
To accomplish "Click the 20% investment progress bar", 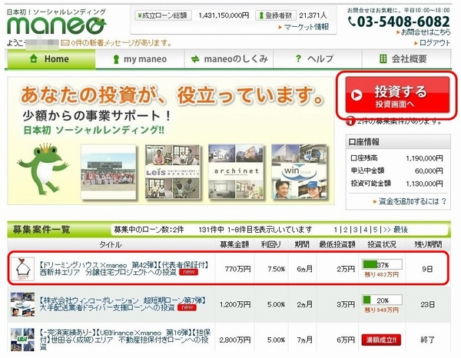I will (382, 300).
